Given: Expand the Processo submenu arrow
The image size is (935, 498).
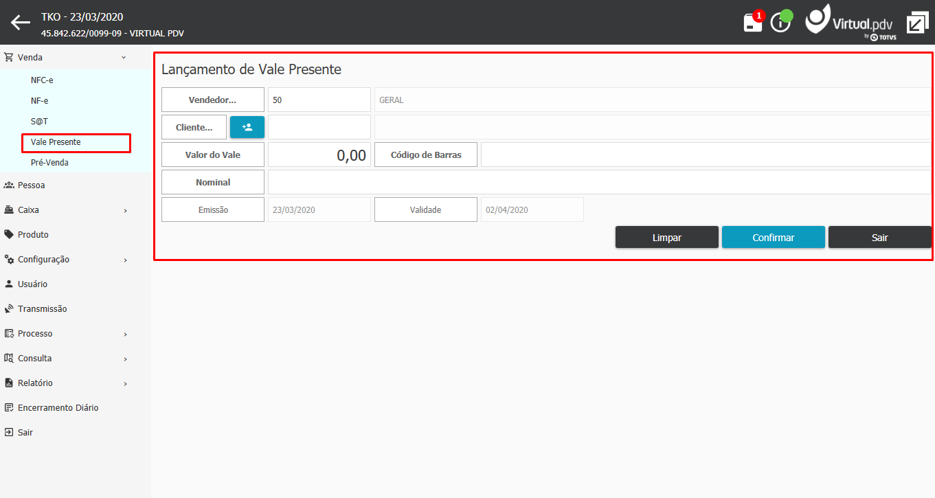Looking at the screenshot, I should click(x=125, y=335).
